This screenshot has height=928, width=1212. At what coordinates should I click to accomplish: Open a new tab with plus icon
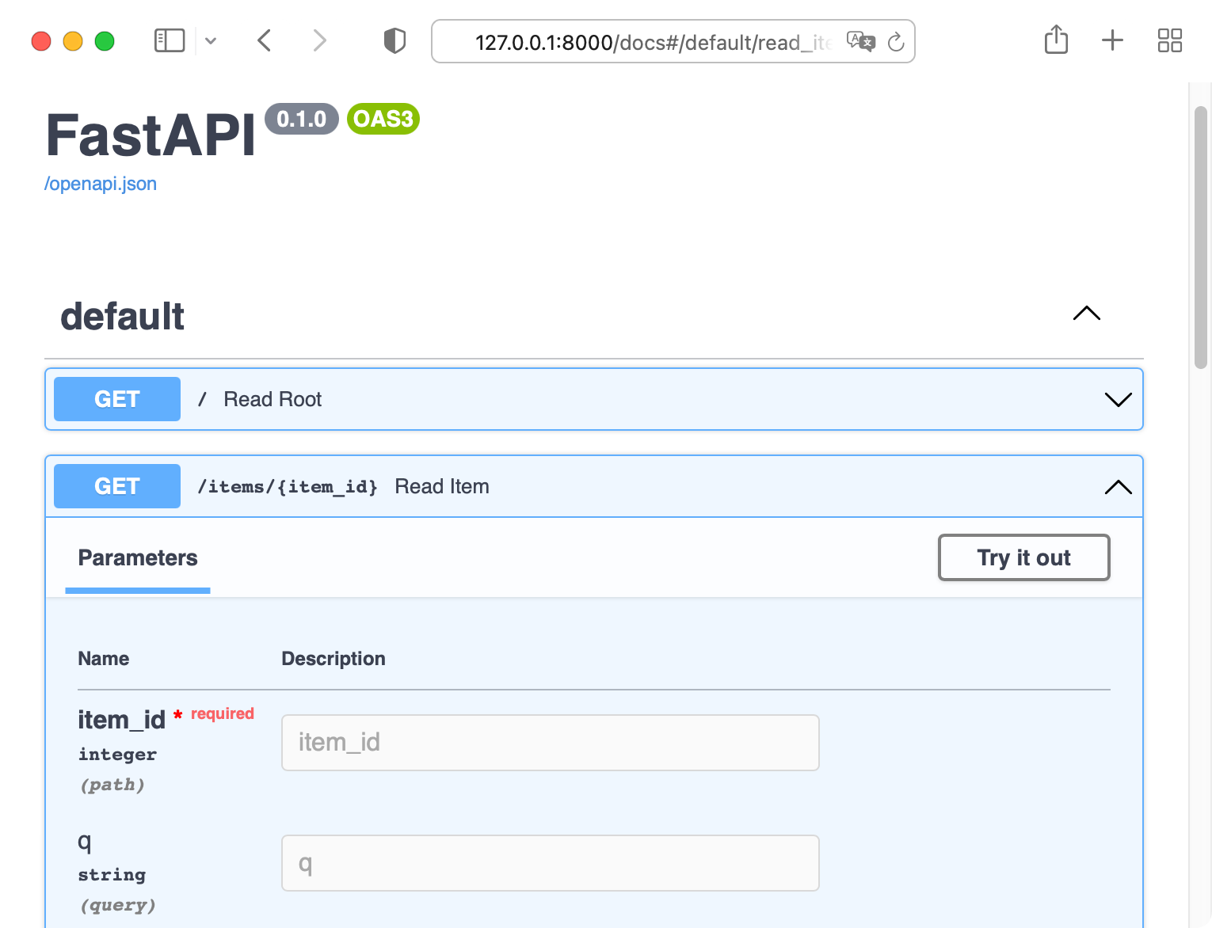pos(1112,40)
